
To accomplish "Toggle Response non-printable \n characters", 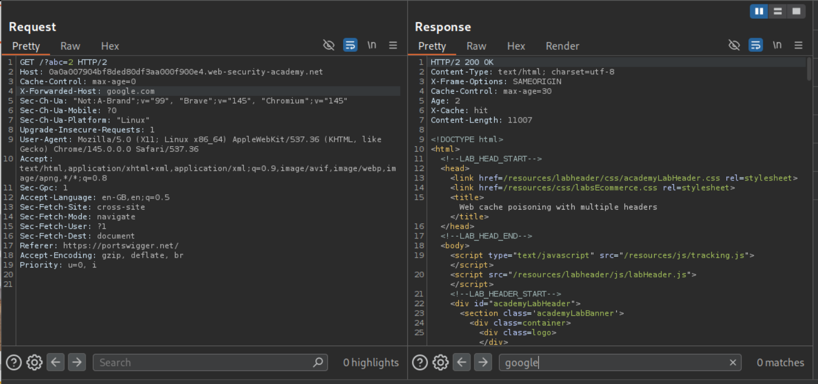I will tap(777, 45).
